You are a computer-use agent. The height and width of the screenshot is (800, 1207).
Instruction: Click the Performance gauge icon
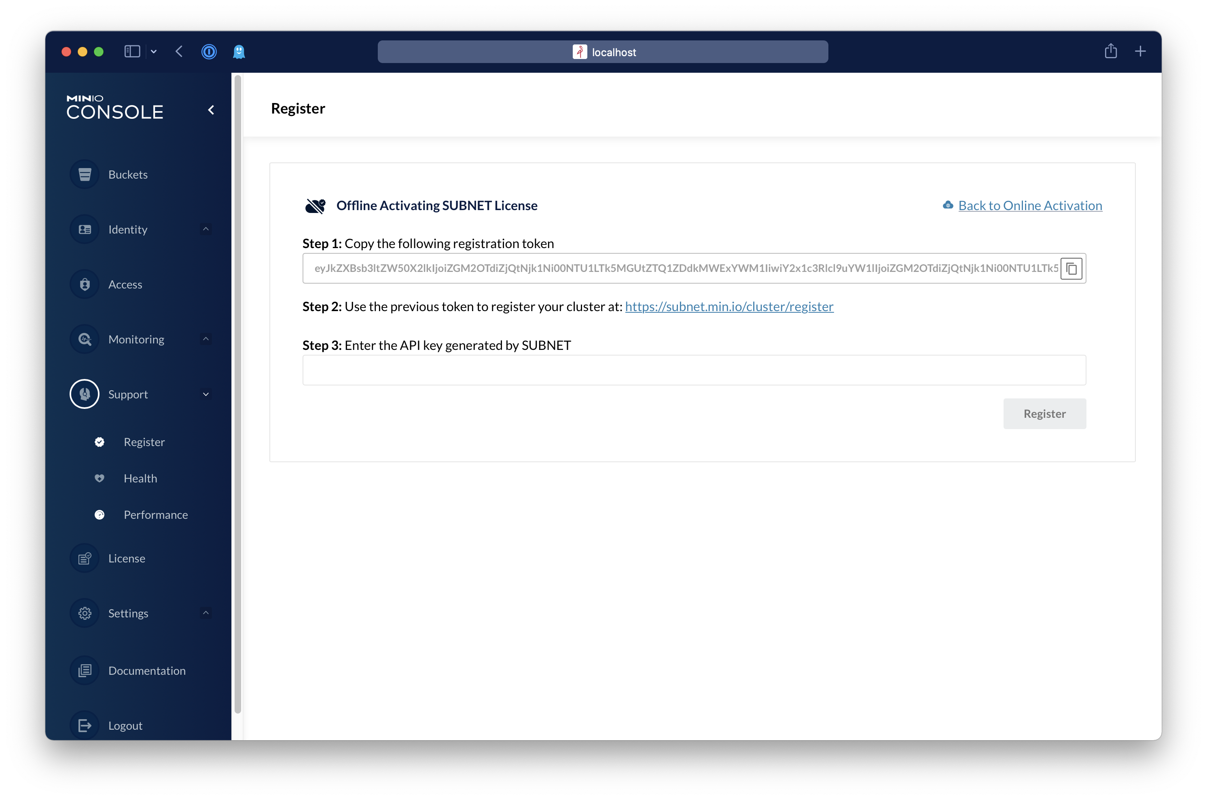(x=100, y=515)
